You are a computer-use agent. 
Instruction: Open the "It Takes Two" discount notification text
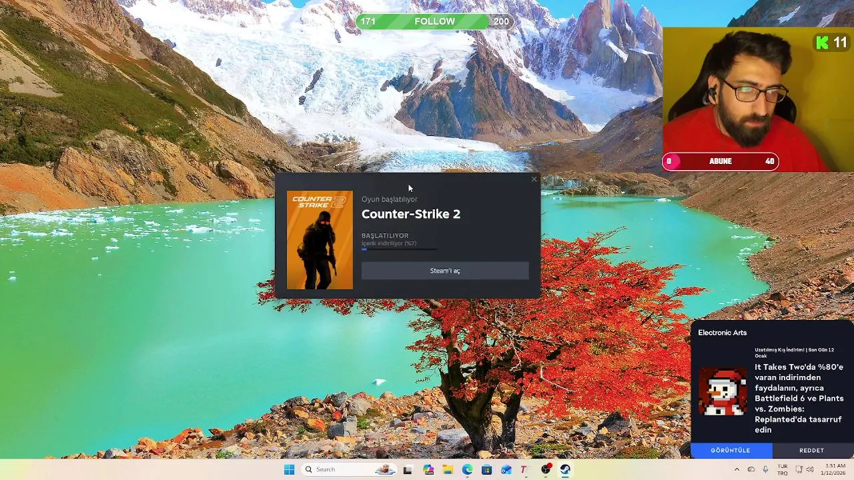click(x=799, y=398)
